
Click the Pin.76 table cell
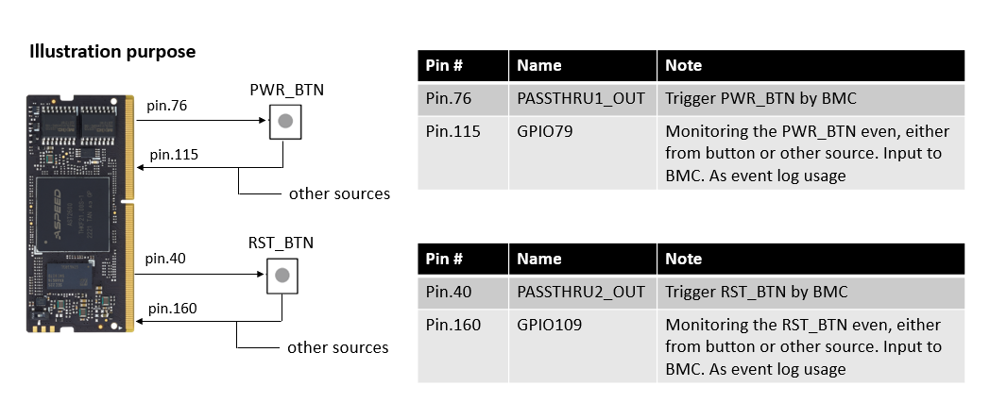pyautogui.click(x=448, y=97)
